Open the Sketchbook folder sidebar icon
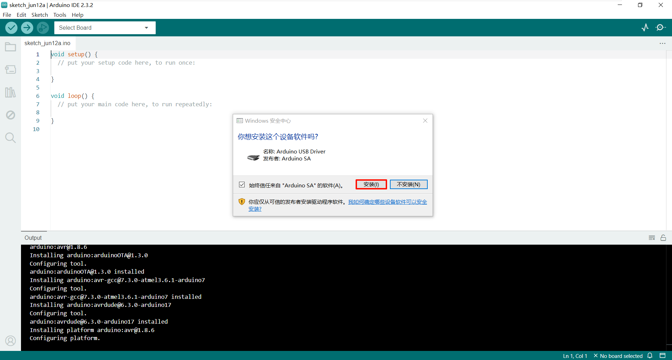The width and height of the screenshot is (672, 360). [x=10, y=47]
